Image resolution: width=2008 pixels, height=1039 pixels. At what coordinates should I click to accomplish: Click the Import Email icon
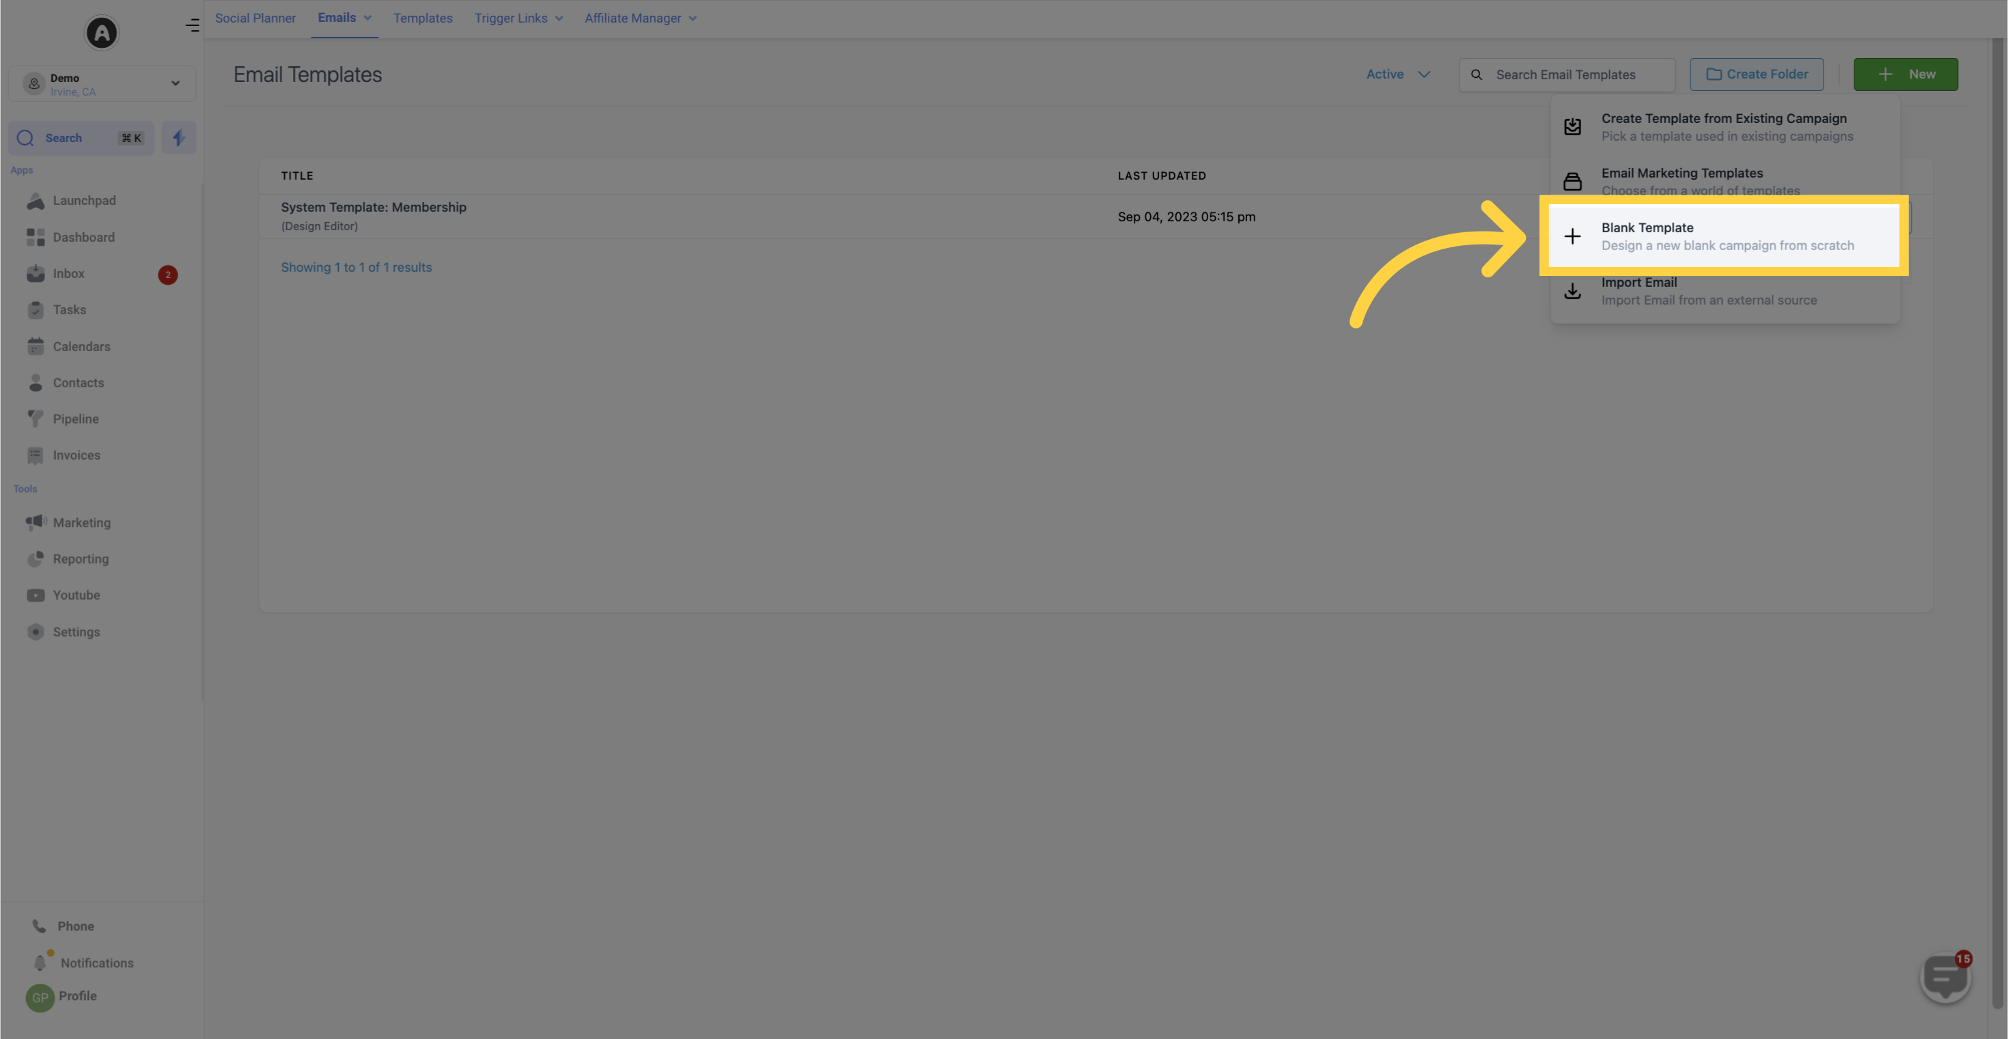pos(1572,290)
